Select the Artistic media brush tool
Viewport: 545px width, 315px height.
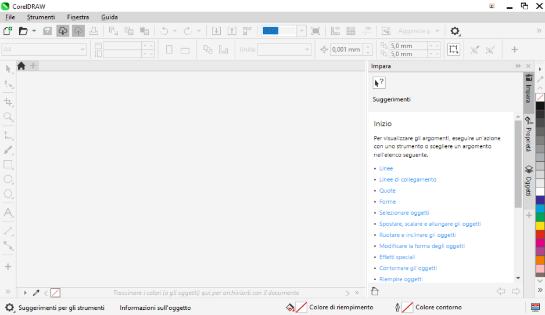tap(8, 150)
